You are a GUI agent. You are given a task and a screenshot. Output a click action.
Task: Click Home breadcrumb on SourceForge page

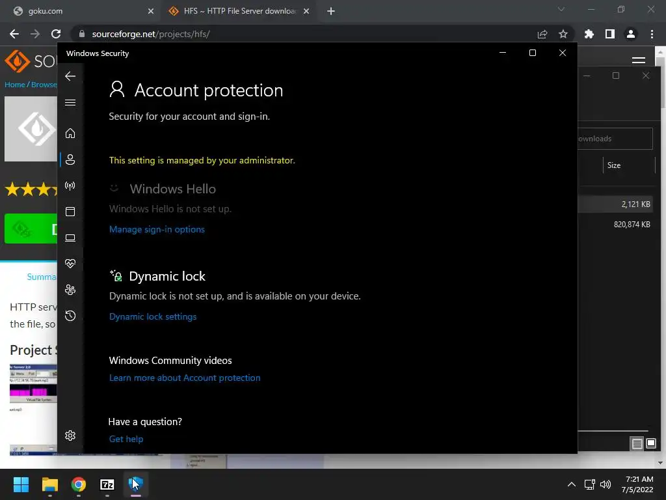click(15, 85)
